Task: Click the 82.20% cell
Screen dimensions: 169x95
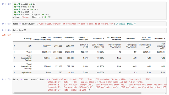Action: (101, 66)
